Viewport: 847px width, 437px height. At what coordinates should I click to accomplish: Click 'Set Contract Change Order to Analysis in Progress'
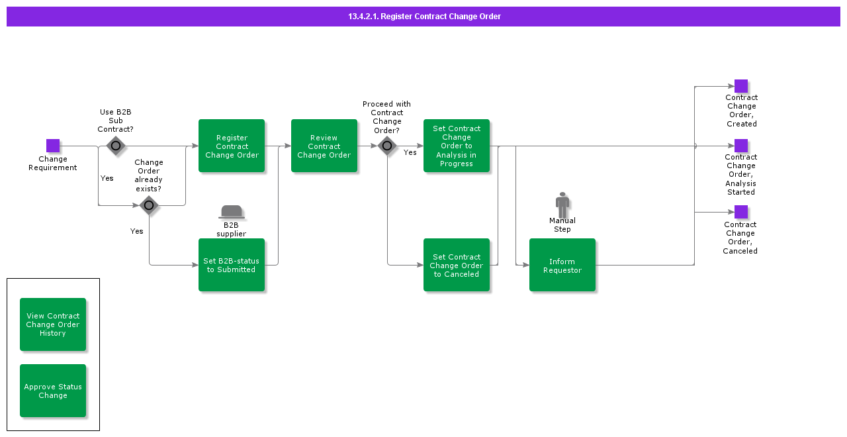click(x=457, y=146)
